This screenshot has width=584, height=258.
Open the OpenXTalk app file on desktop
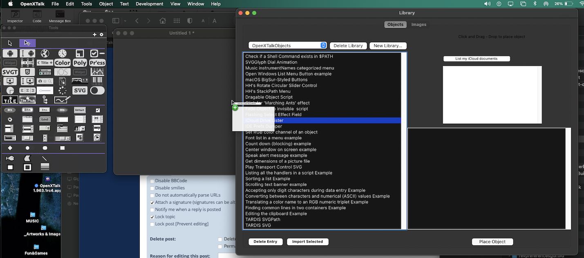pyautogui.click(x=47, y=185)
